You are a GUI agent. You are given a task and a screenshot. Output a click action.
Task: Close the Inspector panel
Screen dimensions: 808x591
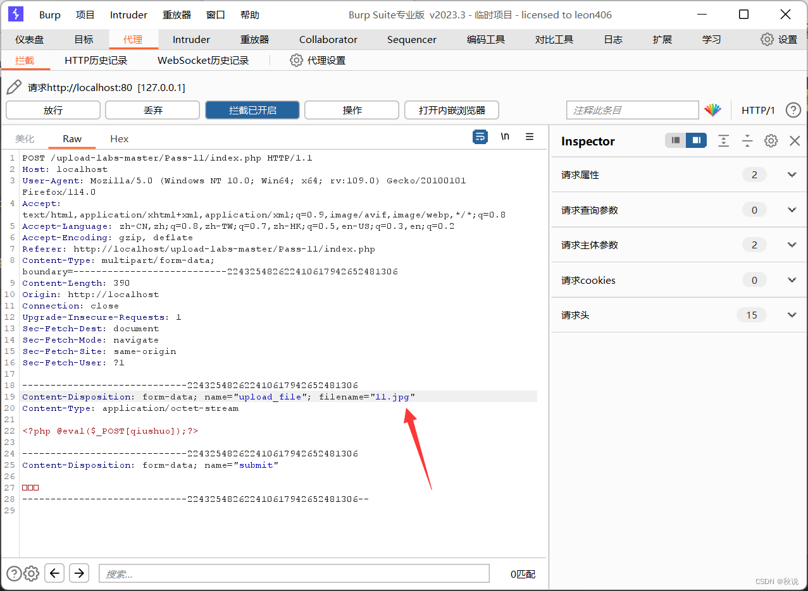[795, 140]
